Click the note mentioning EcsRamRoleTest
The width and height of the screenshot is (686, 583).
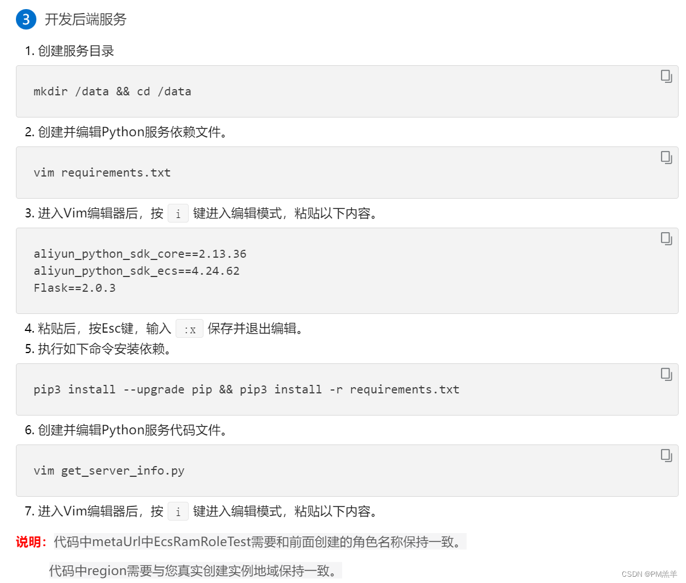(260, 542)
